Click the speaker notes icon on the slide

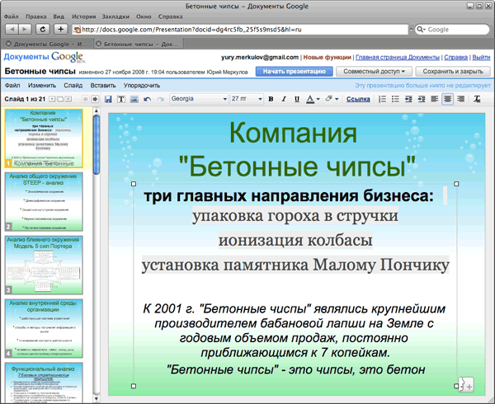[467, 384]
